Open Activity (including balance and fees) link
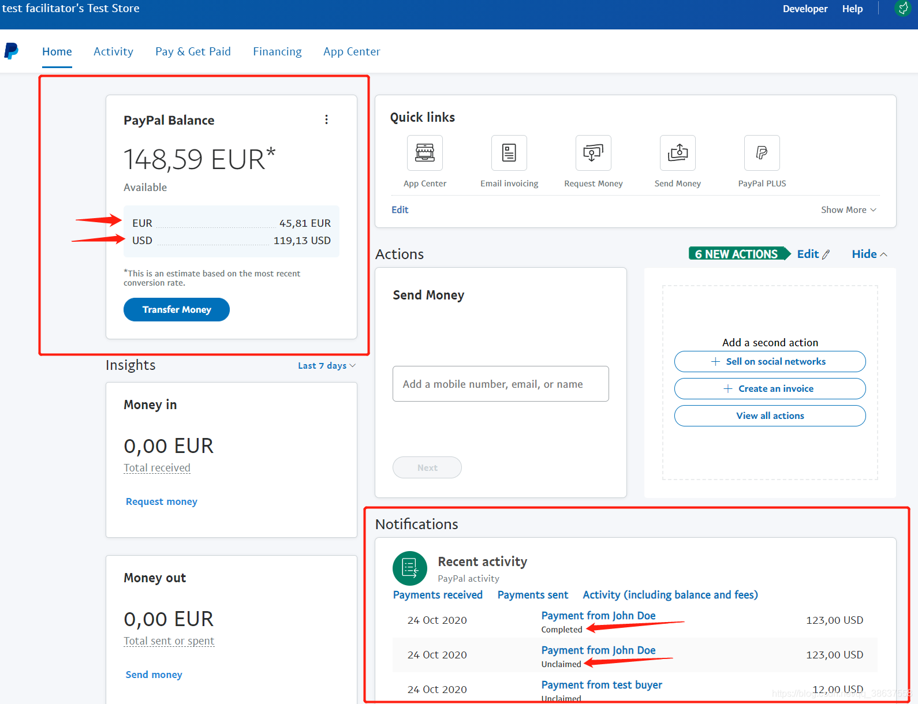 670,595
